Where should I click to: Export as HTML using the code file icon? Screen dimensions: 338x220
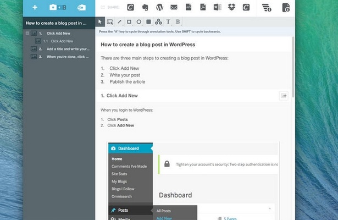tap(189, 7)
